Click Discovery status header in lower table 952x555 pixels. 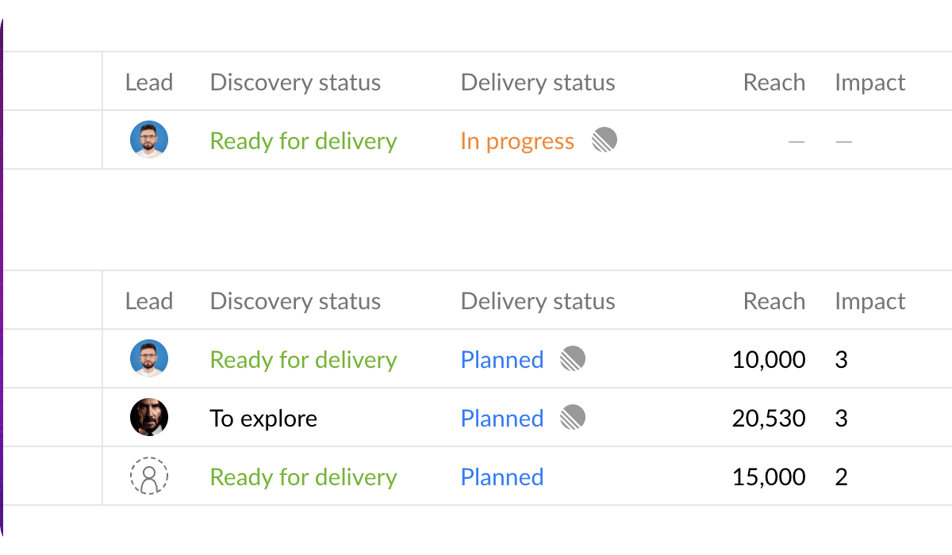(x=295, y=301)
